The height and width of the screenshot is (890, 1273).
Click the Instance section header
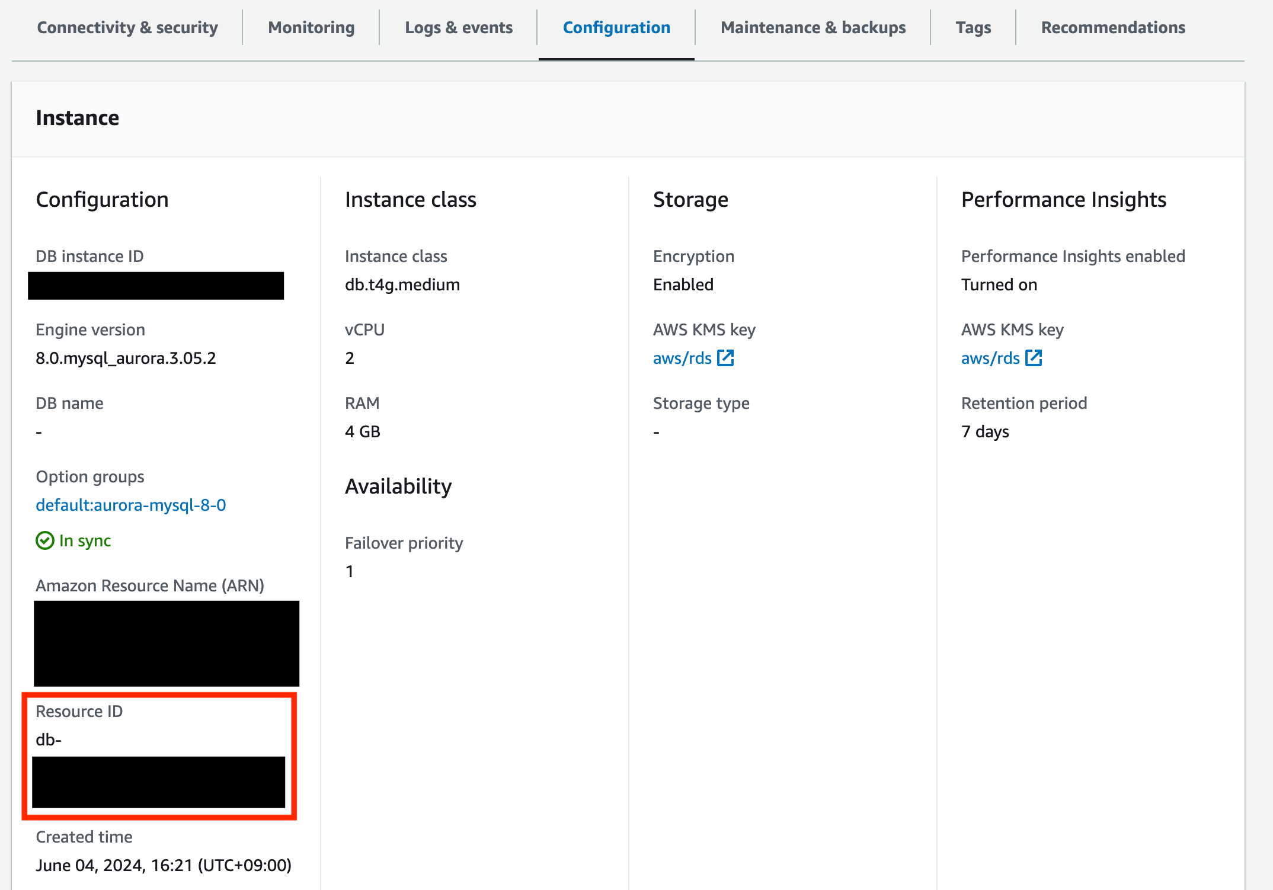[x=78, y=118]
